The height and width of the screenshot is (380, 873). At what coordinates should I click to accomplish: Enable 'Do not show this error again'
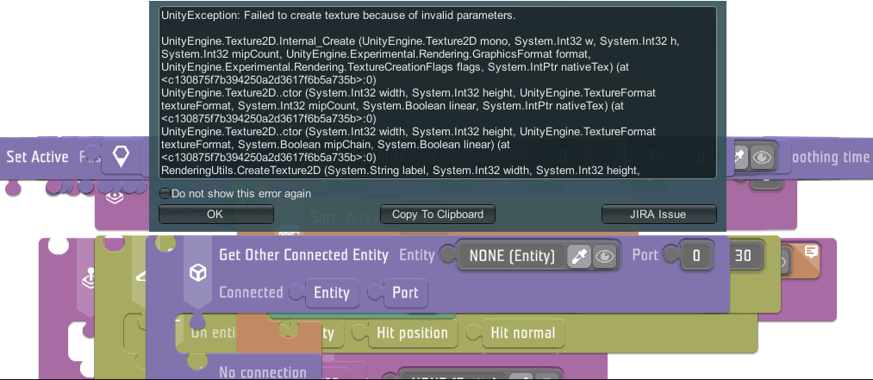click(x=165, y=194)
